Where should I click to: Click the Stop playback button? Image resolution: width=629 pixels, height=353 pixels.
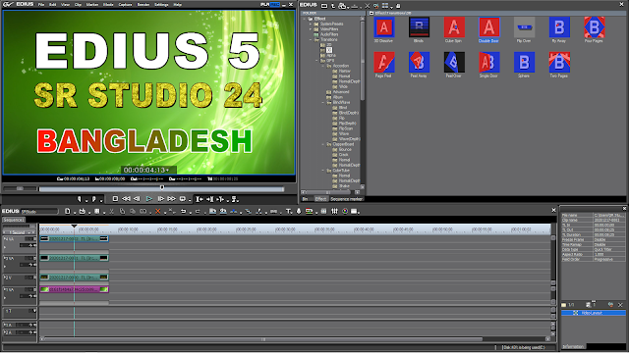(115, 198)
